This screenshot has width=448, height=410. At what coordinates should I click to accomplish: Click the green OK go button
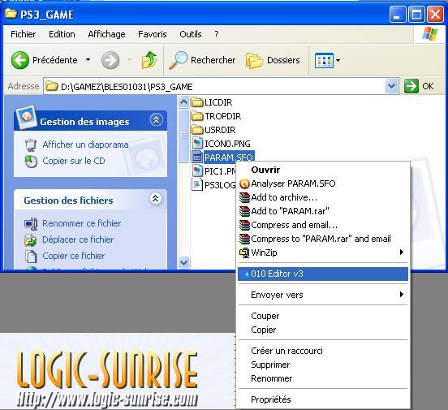point(419,86)
